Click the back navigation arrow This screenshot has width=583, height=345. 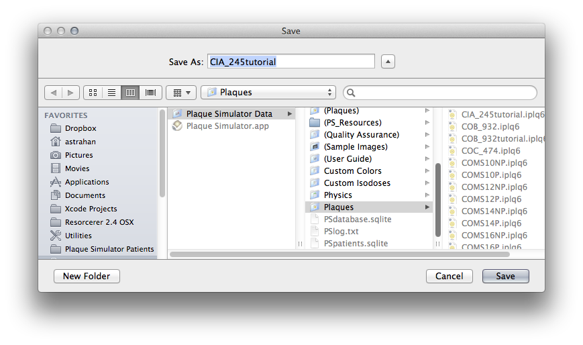(54, 93)
